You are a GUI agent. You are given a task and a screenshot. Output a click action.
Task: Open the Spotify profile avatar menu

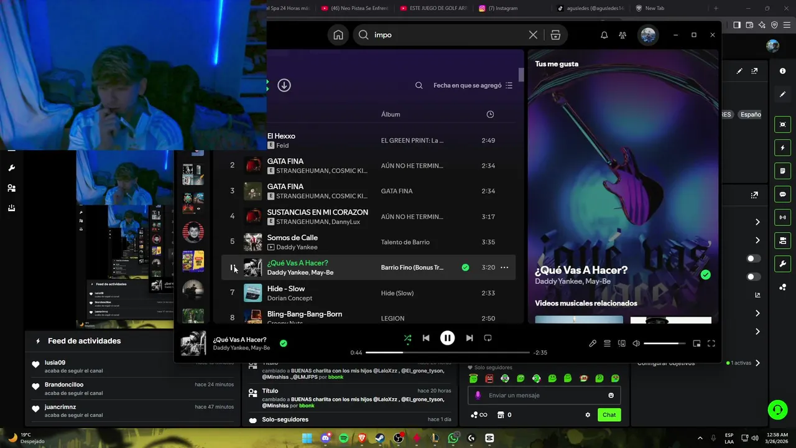(x=648, y=35)
